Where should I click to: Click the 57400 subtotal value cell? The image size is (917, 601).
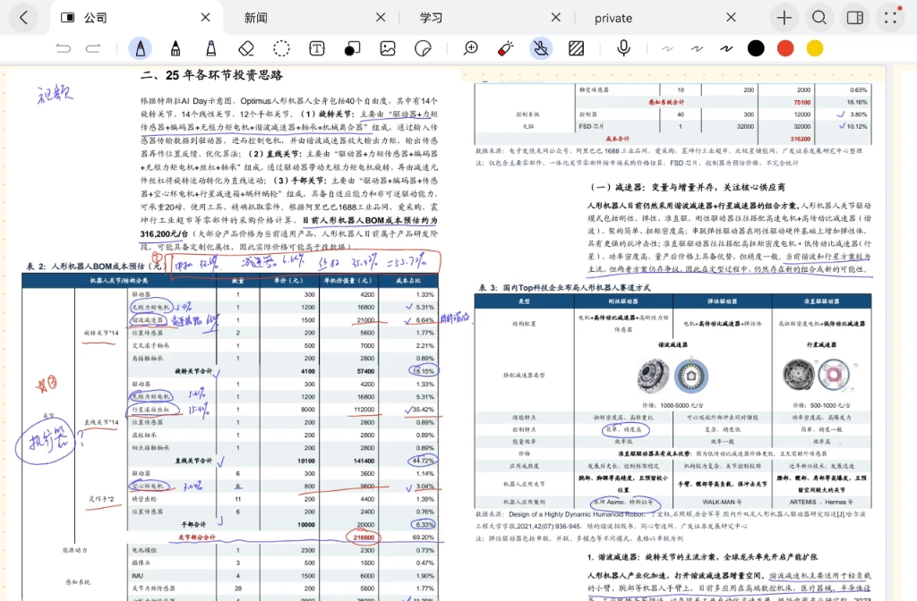click(x=365, y=371)
